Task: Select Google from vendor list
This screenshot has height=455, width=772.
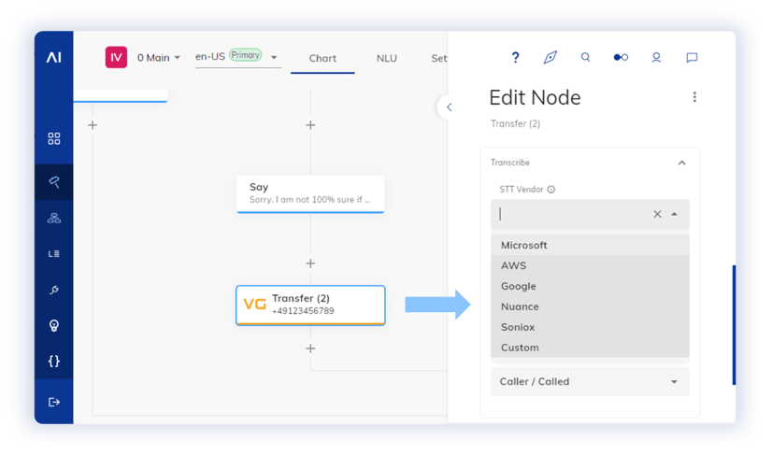Action: click(590, 286)
